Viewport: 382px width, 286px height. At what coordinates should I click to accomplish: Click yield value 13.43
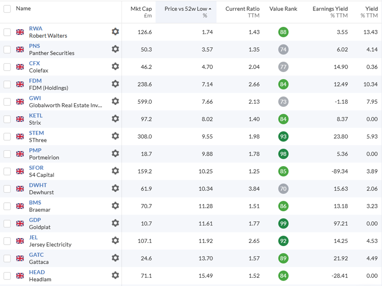(370, 32)
